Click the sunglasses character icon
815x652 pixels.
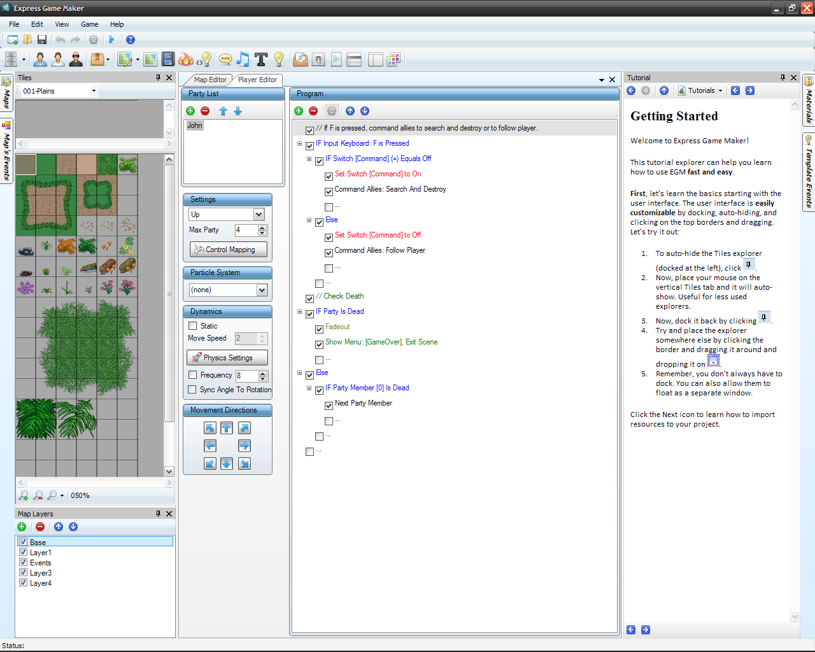76,59
